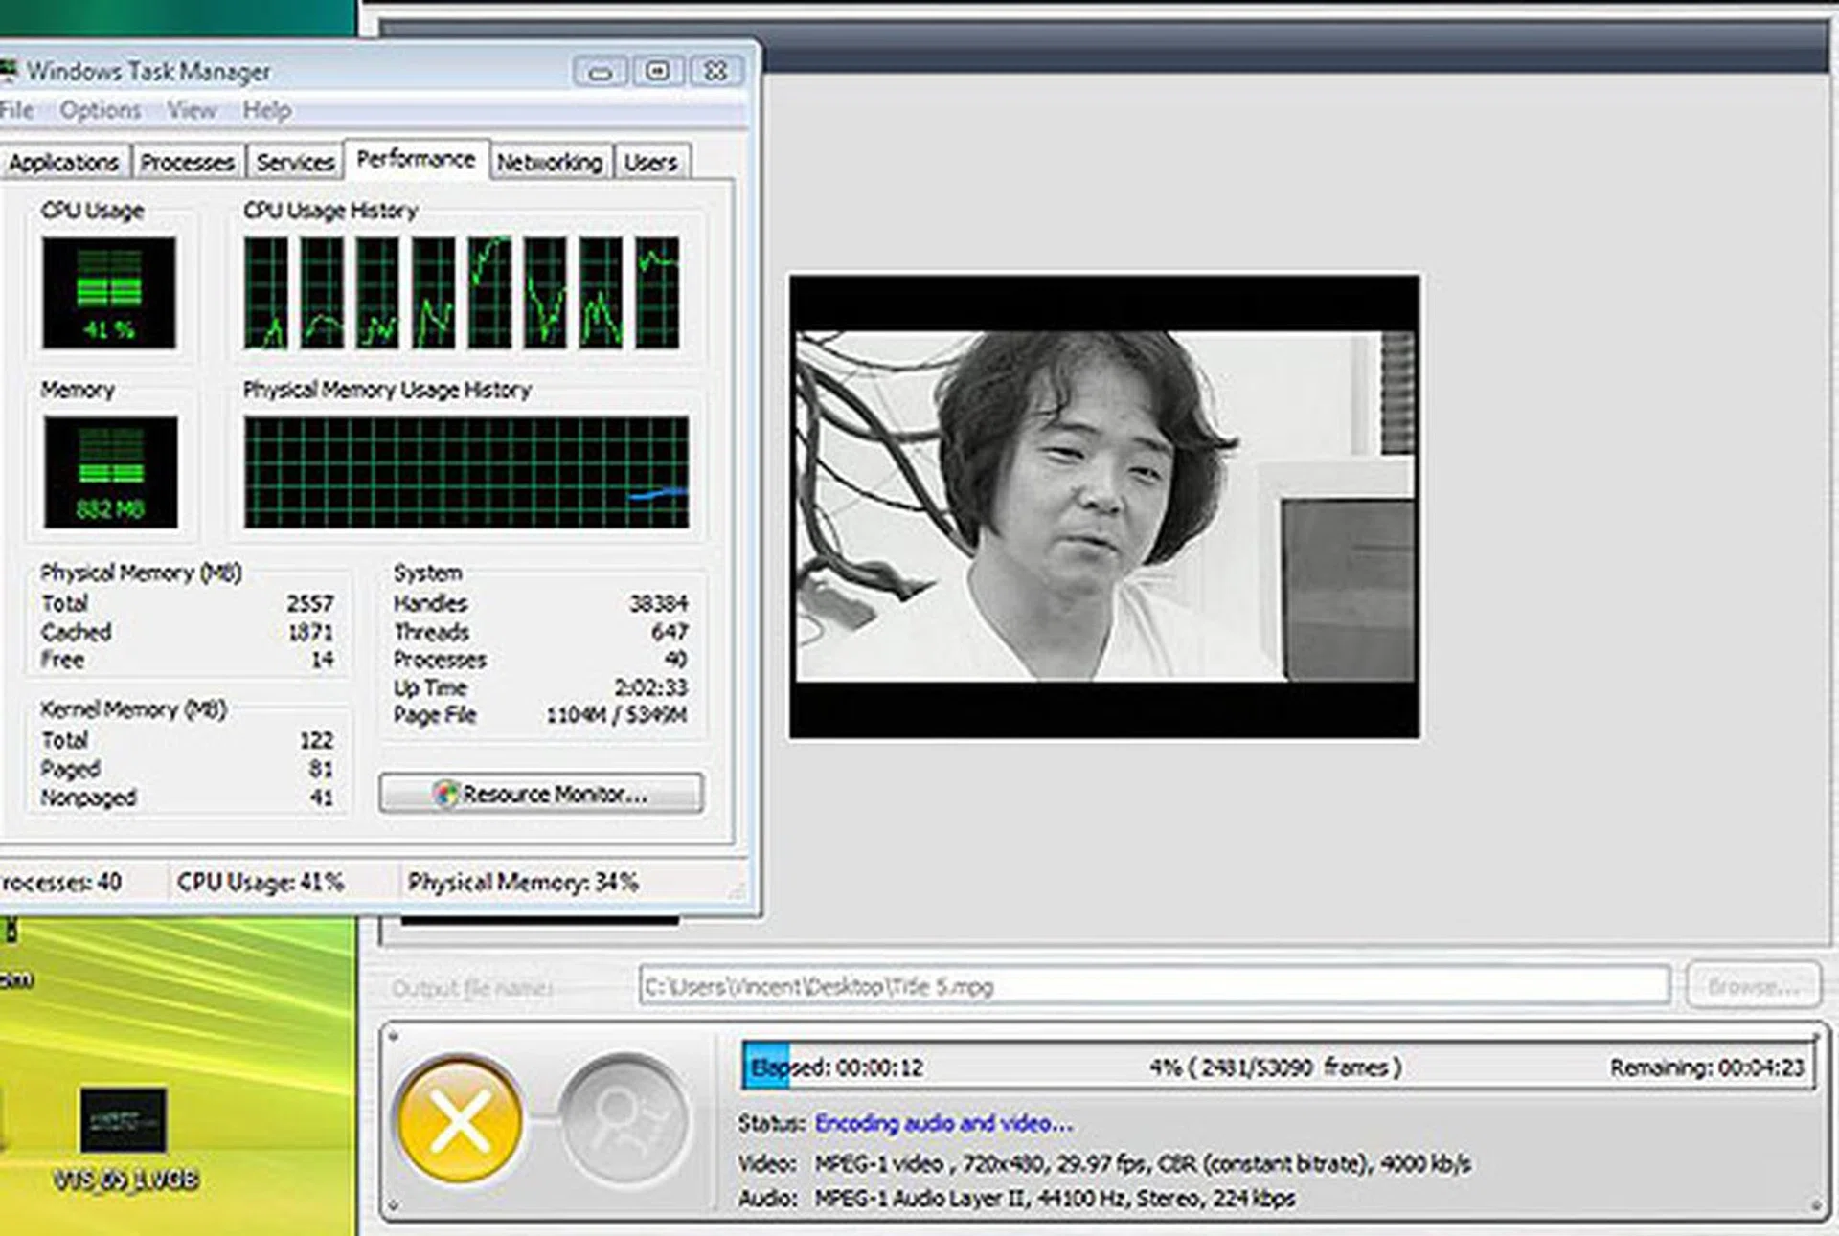Click the MPEG-1 Audio Layer II settings line
This screenshot has height=1236, width=1839.
(1055, 1199)
